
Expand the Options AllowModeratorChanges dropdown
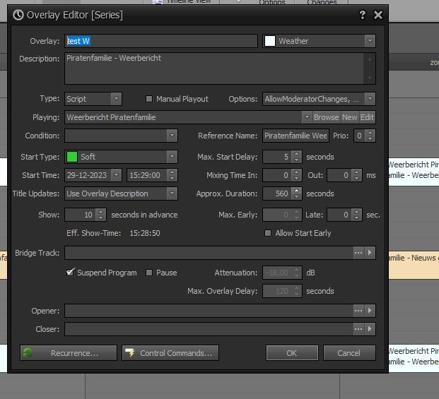tap(370, 99)
